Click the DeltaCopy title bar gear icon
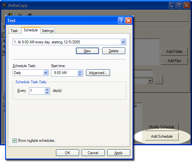 [4, 5]
